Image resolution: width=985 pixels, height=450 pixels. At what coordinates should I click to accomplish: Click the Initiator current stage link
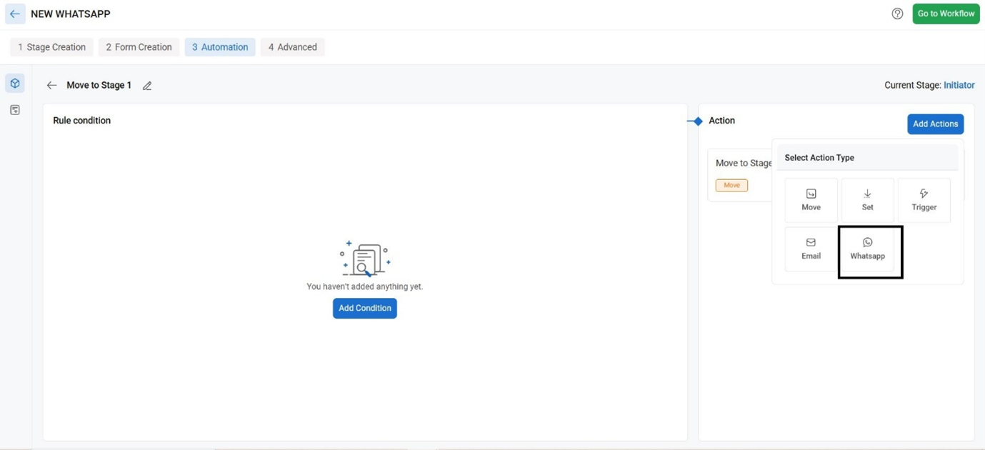click(x=959, y=85)
